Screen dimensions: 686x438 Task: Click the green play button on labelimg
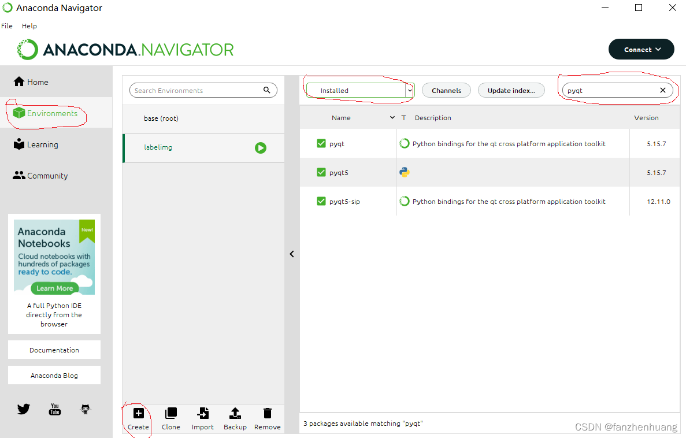(x=260, y=148)
